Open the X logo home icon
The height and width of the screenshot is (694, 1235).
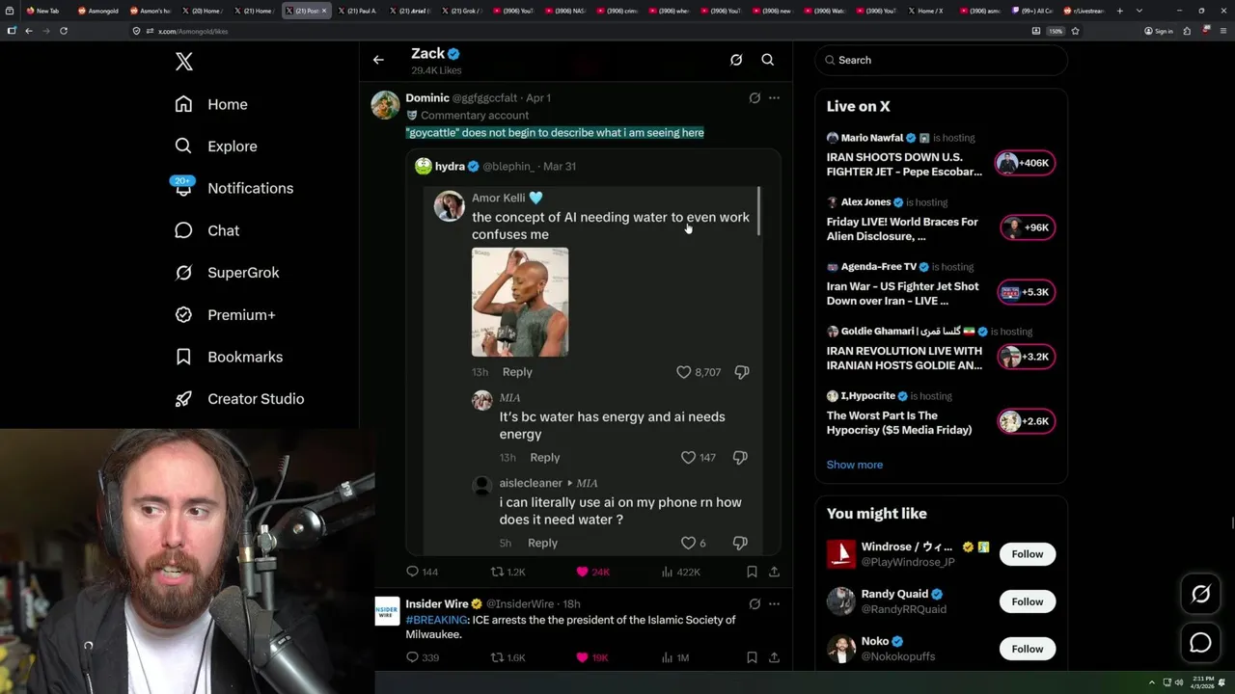[184, 62]
